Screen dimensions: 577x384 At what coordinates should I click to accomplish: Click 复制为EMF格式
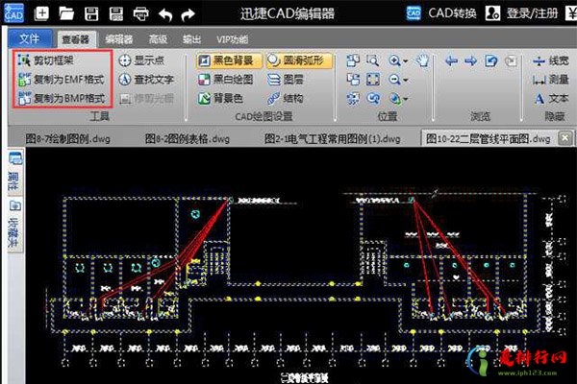coord(62,80)
